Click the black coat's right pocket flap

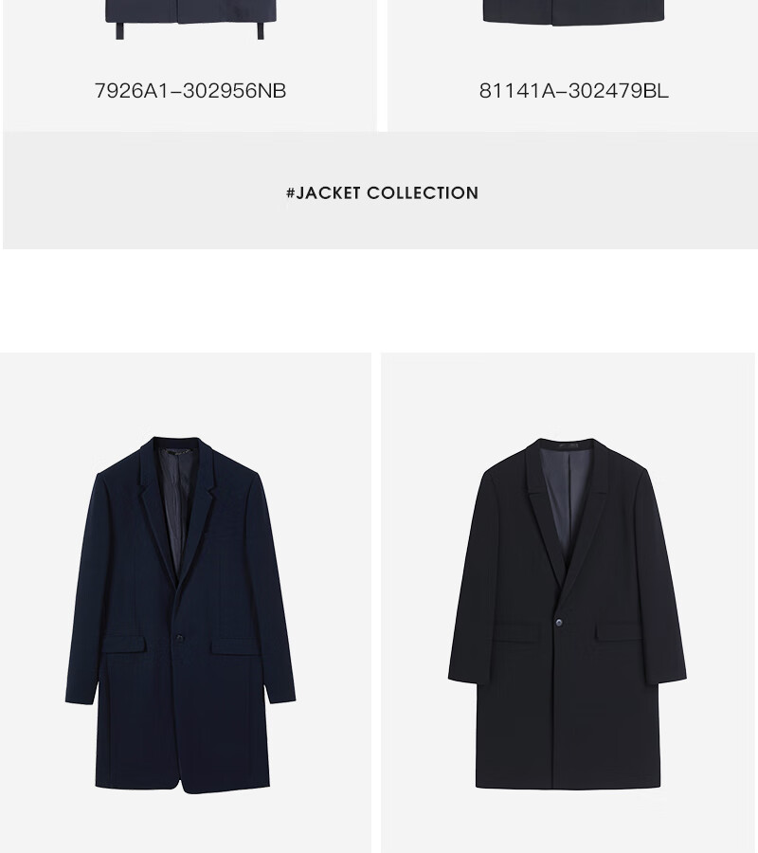point(619,632)
